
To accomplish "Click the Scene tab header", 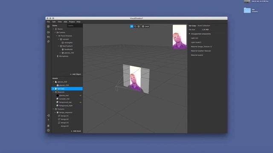I will coord(55,25).
